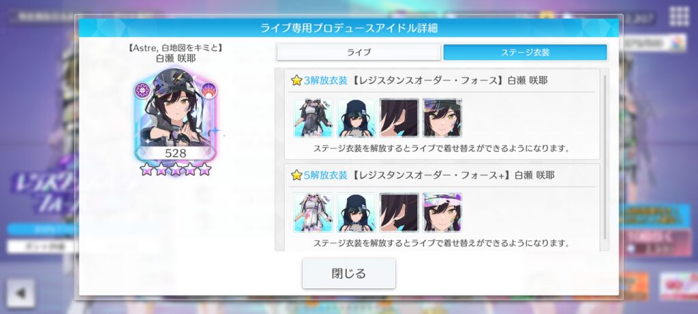Click the 3解放衣装 star icon
Image resolution: width=698 pixels, height=314 pixels.
click(x=297, y=80)
